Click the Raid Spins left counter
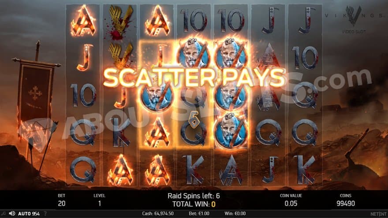Screen dimensions: 388x218 click(x=194, y=196)
